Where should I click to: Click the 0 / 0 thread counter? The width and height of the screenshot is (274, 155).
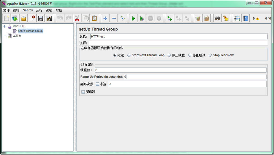click(x=268, y=18)
